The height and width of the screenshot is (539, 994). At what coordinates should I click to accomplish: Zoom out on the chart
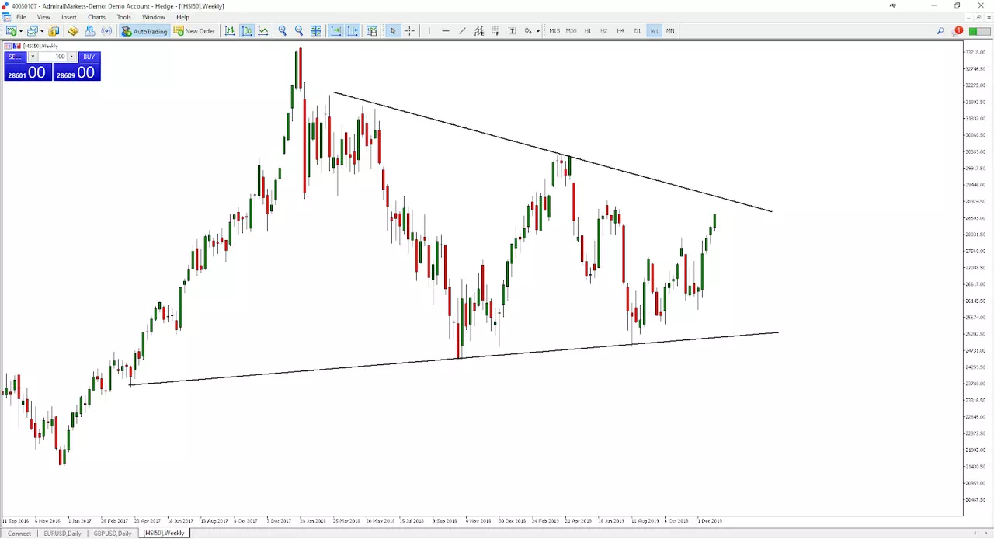click(299, 31)
